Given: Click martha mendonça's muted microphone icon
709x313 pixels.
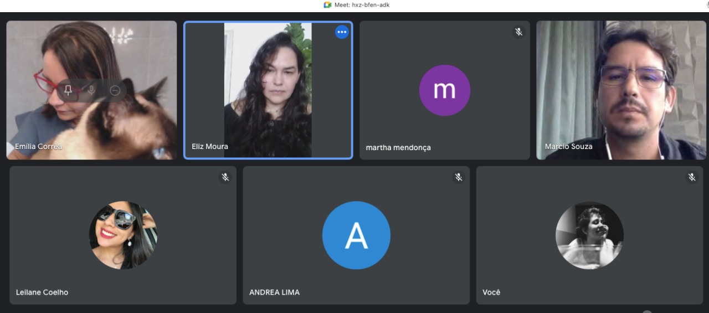Looking at the screenshot, I should pos(518,32).
